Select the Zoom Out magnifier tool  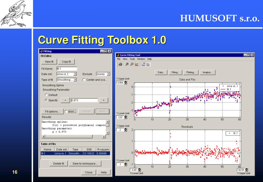coord(132,64)
